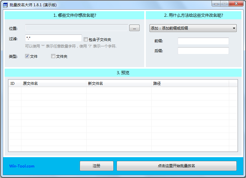Check the 文件夹 type checkbox
The height and width of the screenshot is (178, 246).
pos(53,56)
